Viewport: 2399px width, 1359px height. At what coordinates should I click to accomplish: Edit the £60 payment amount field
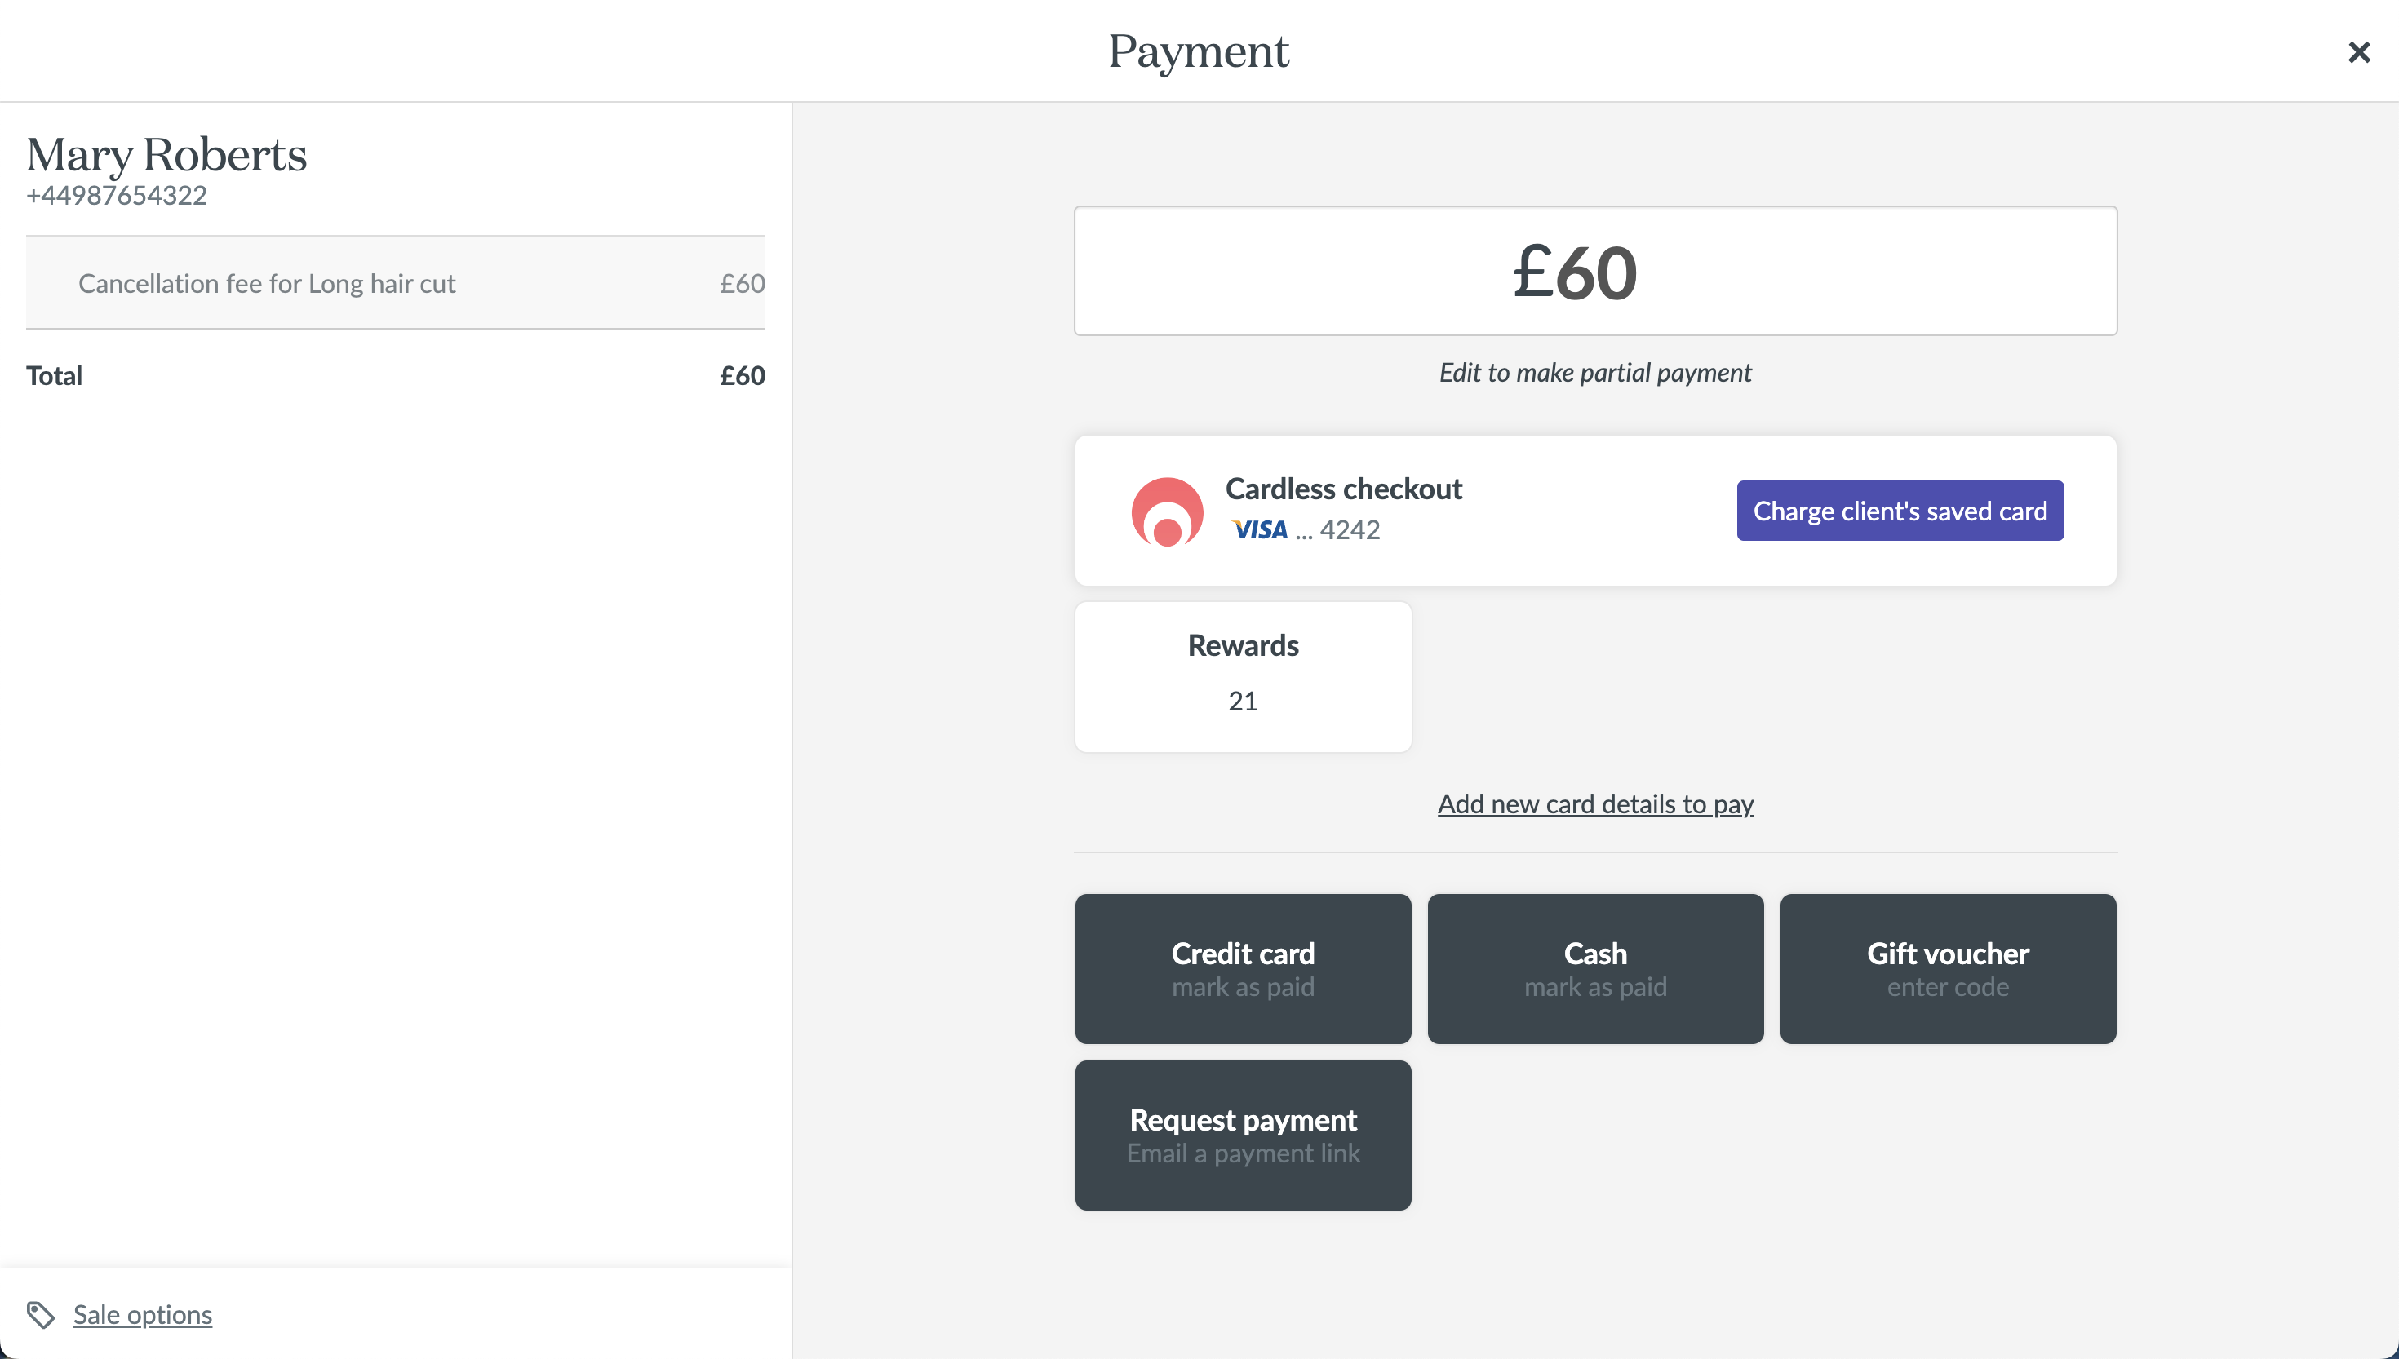click(x=1594, y=272)
